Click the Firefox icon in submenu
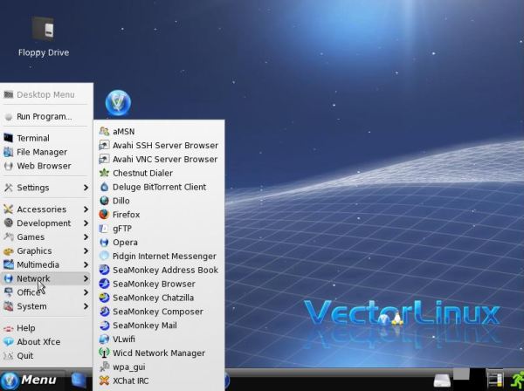This screenshot has width=524, height=391. click(x=104, y=215)
